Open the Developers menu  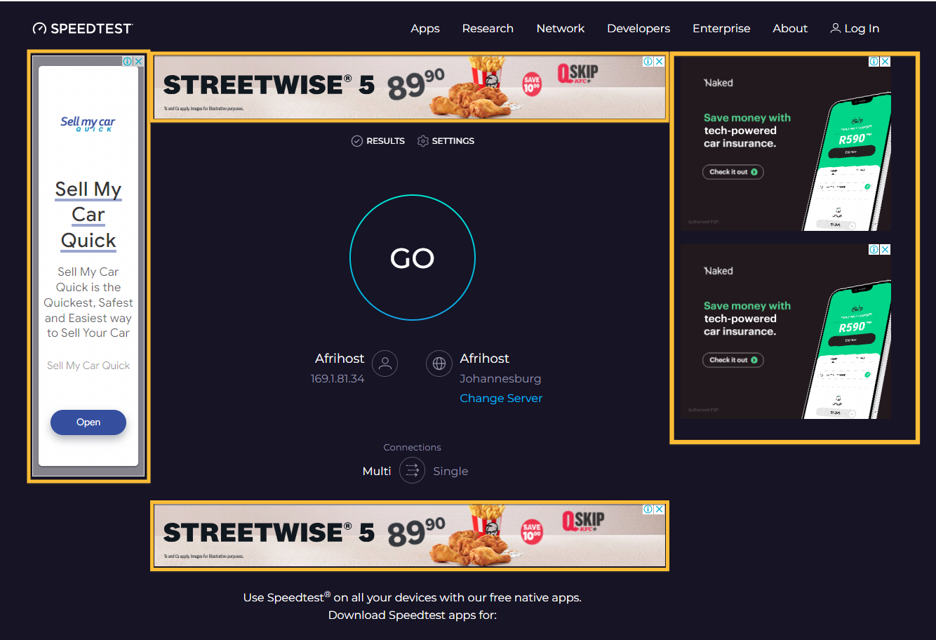click(x=639, y=28)
